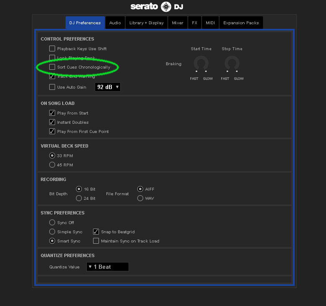Select WAV as file format

point(140,199)
